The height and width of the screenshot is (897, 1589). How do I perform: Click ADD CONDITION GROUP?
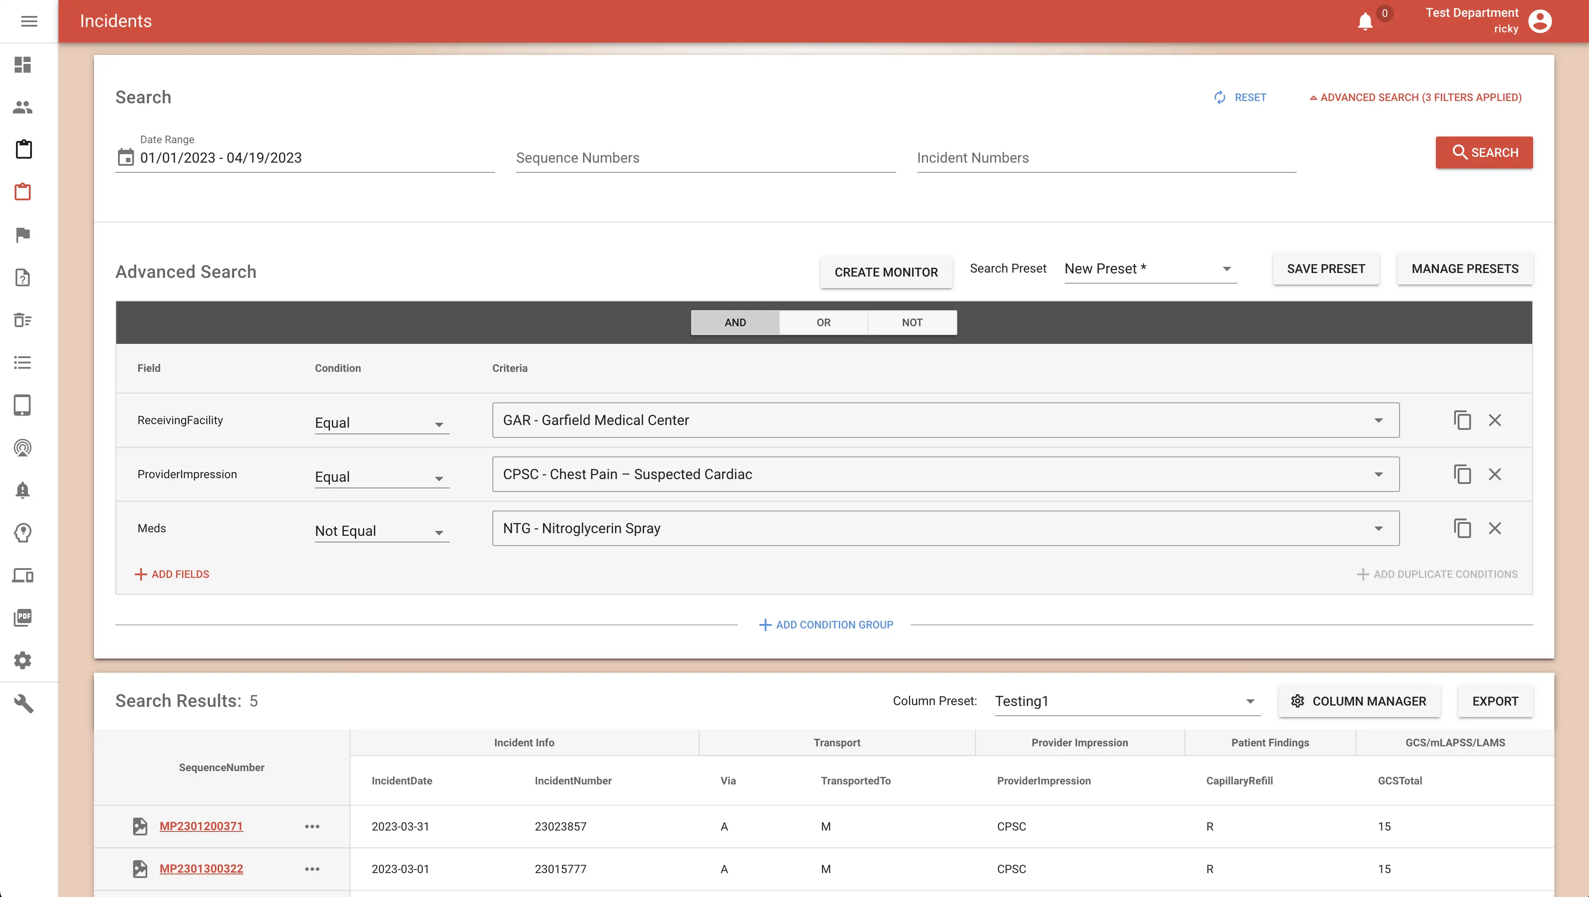826,625
